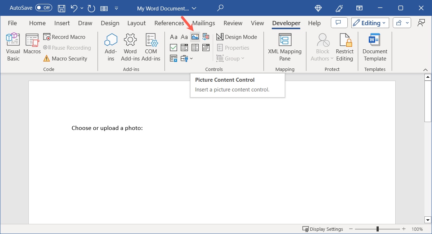Insert a Date Picker content control
Screen dimensions: 432x234
coord(206,48)
